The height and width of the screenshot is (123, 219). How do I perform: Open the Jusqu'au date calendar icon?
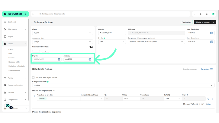[x=90, y=59]
